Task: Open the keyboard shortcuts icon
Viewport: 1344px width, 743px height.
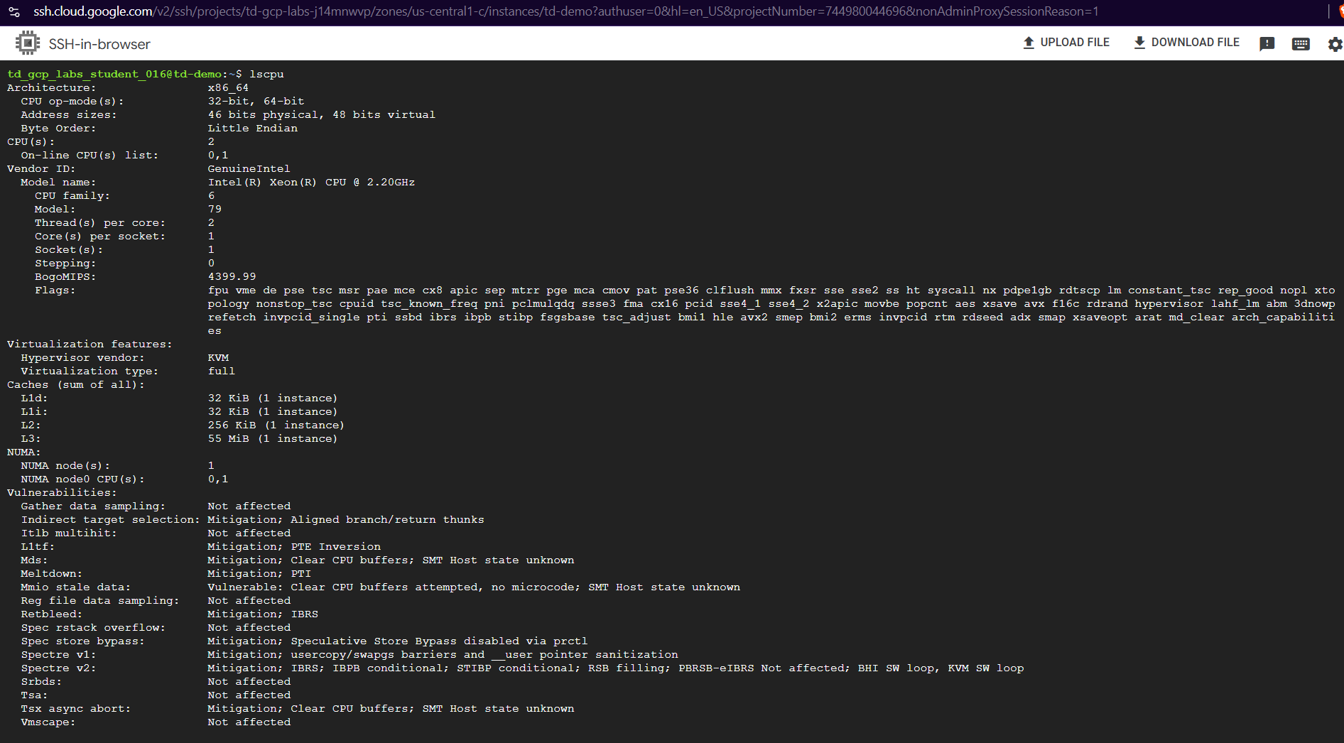Action: (x=1301, y=44)
